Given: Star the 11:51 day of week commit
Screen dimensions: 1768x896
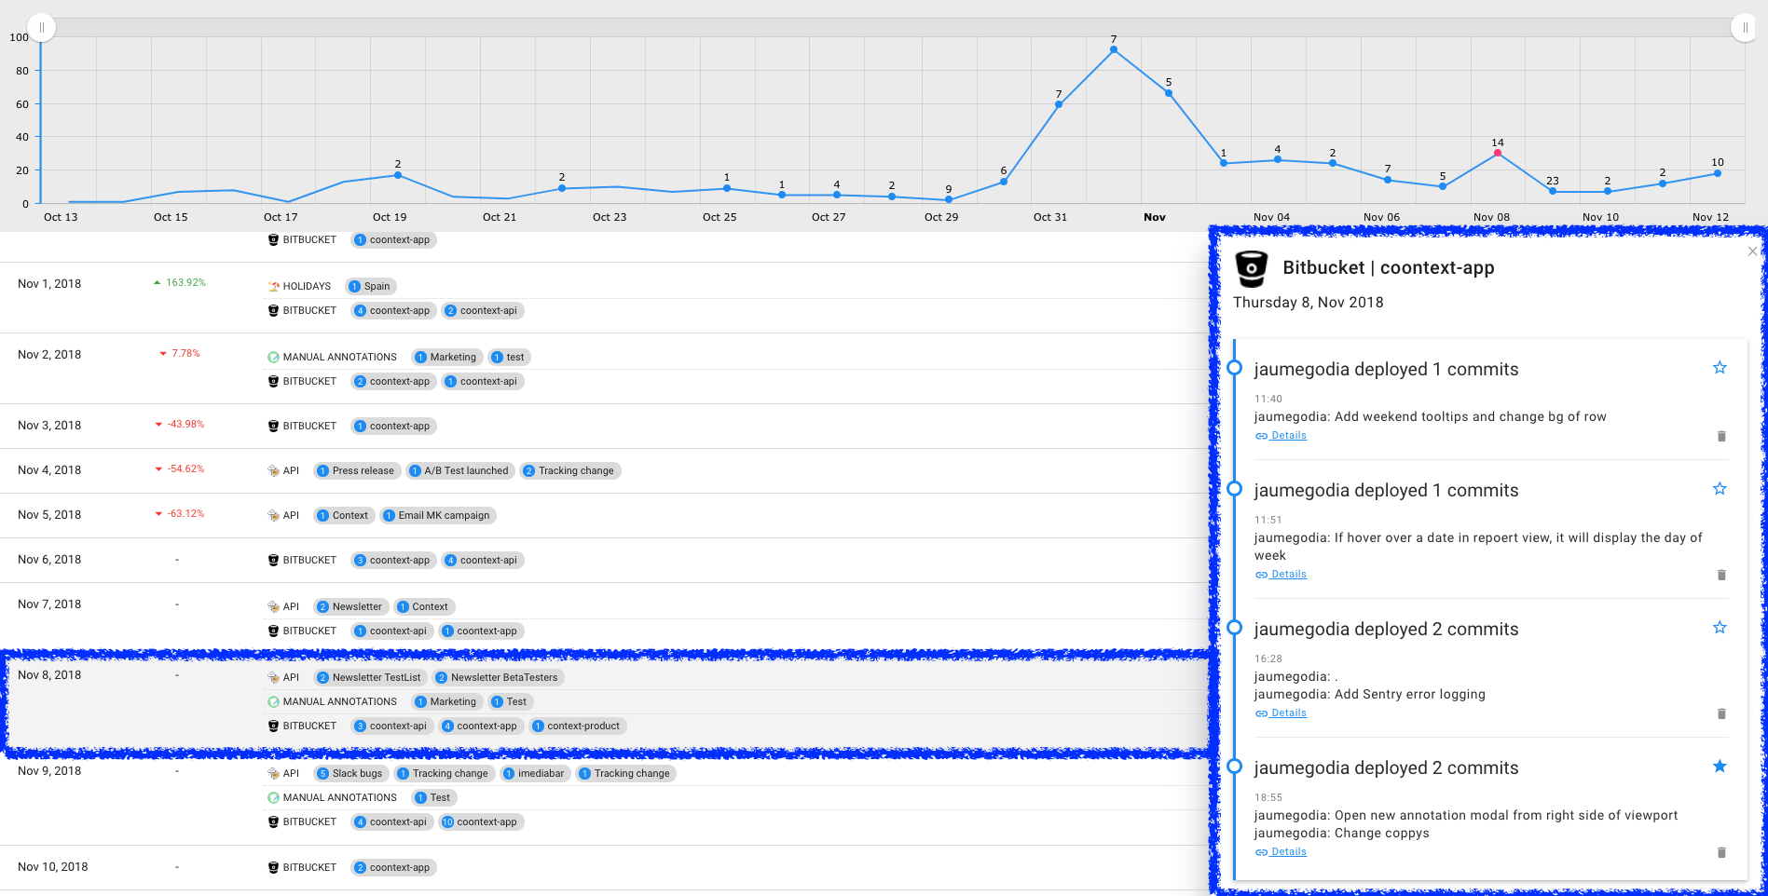Looking at the screenshot, I should [1720, 489].
